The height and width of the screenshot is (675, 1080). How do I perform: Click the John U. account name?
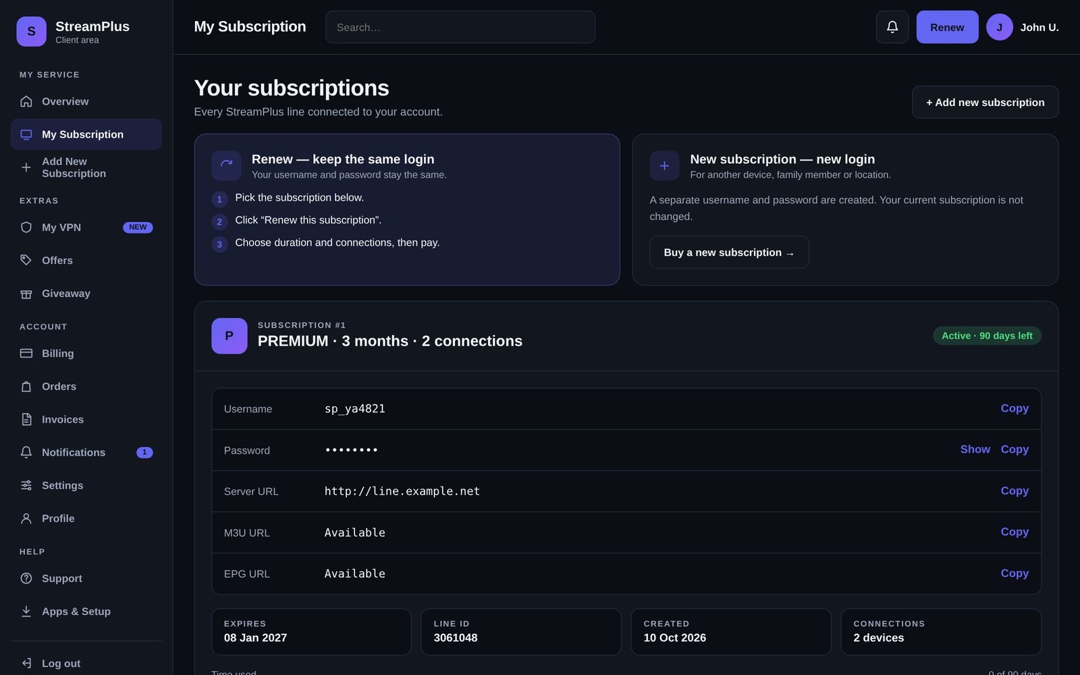pyautogui.click(x=1039, y=28)
